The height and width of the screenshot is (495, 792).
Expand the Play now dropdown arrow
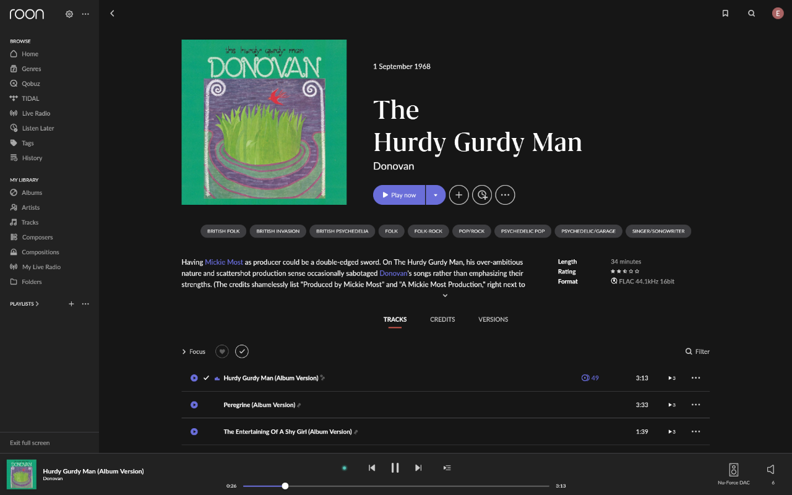click(436, 195)
